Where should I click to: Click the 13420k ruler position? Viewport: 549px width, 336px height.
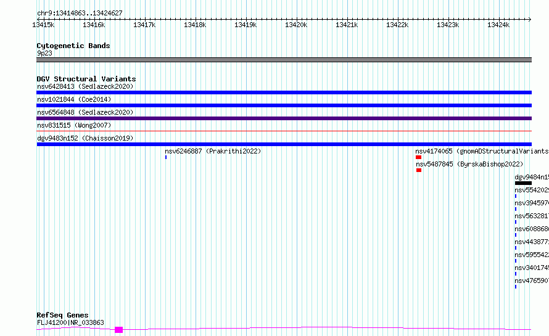[x=296, y=25]
